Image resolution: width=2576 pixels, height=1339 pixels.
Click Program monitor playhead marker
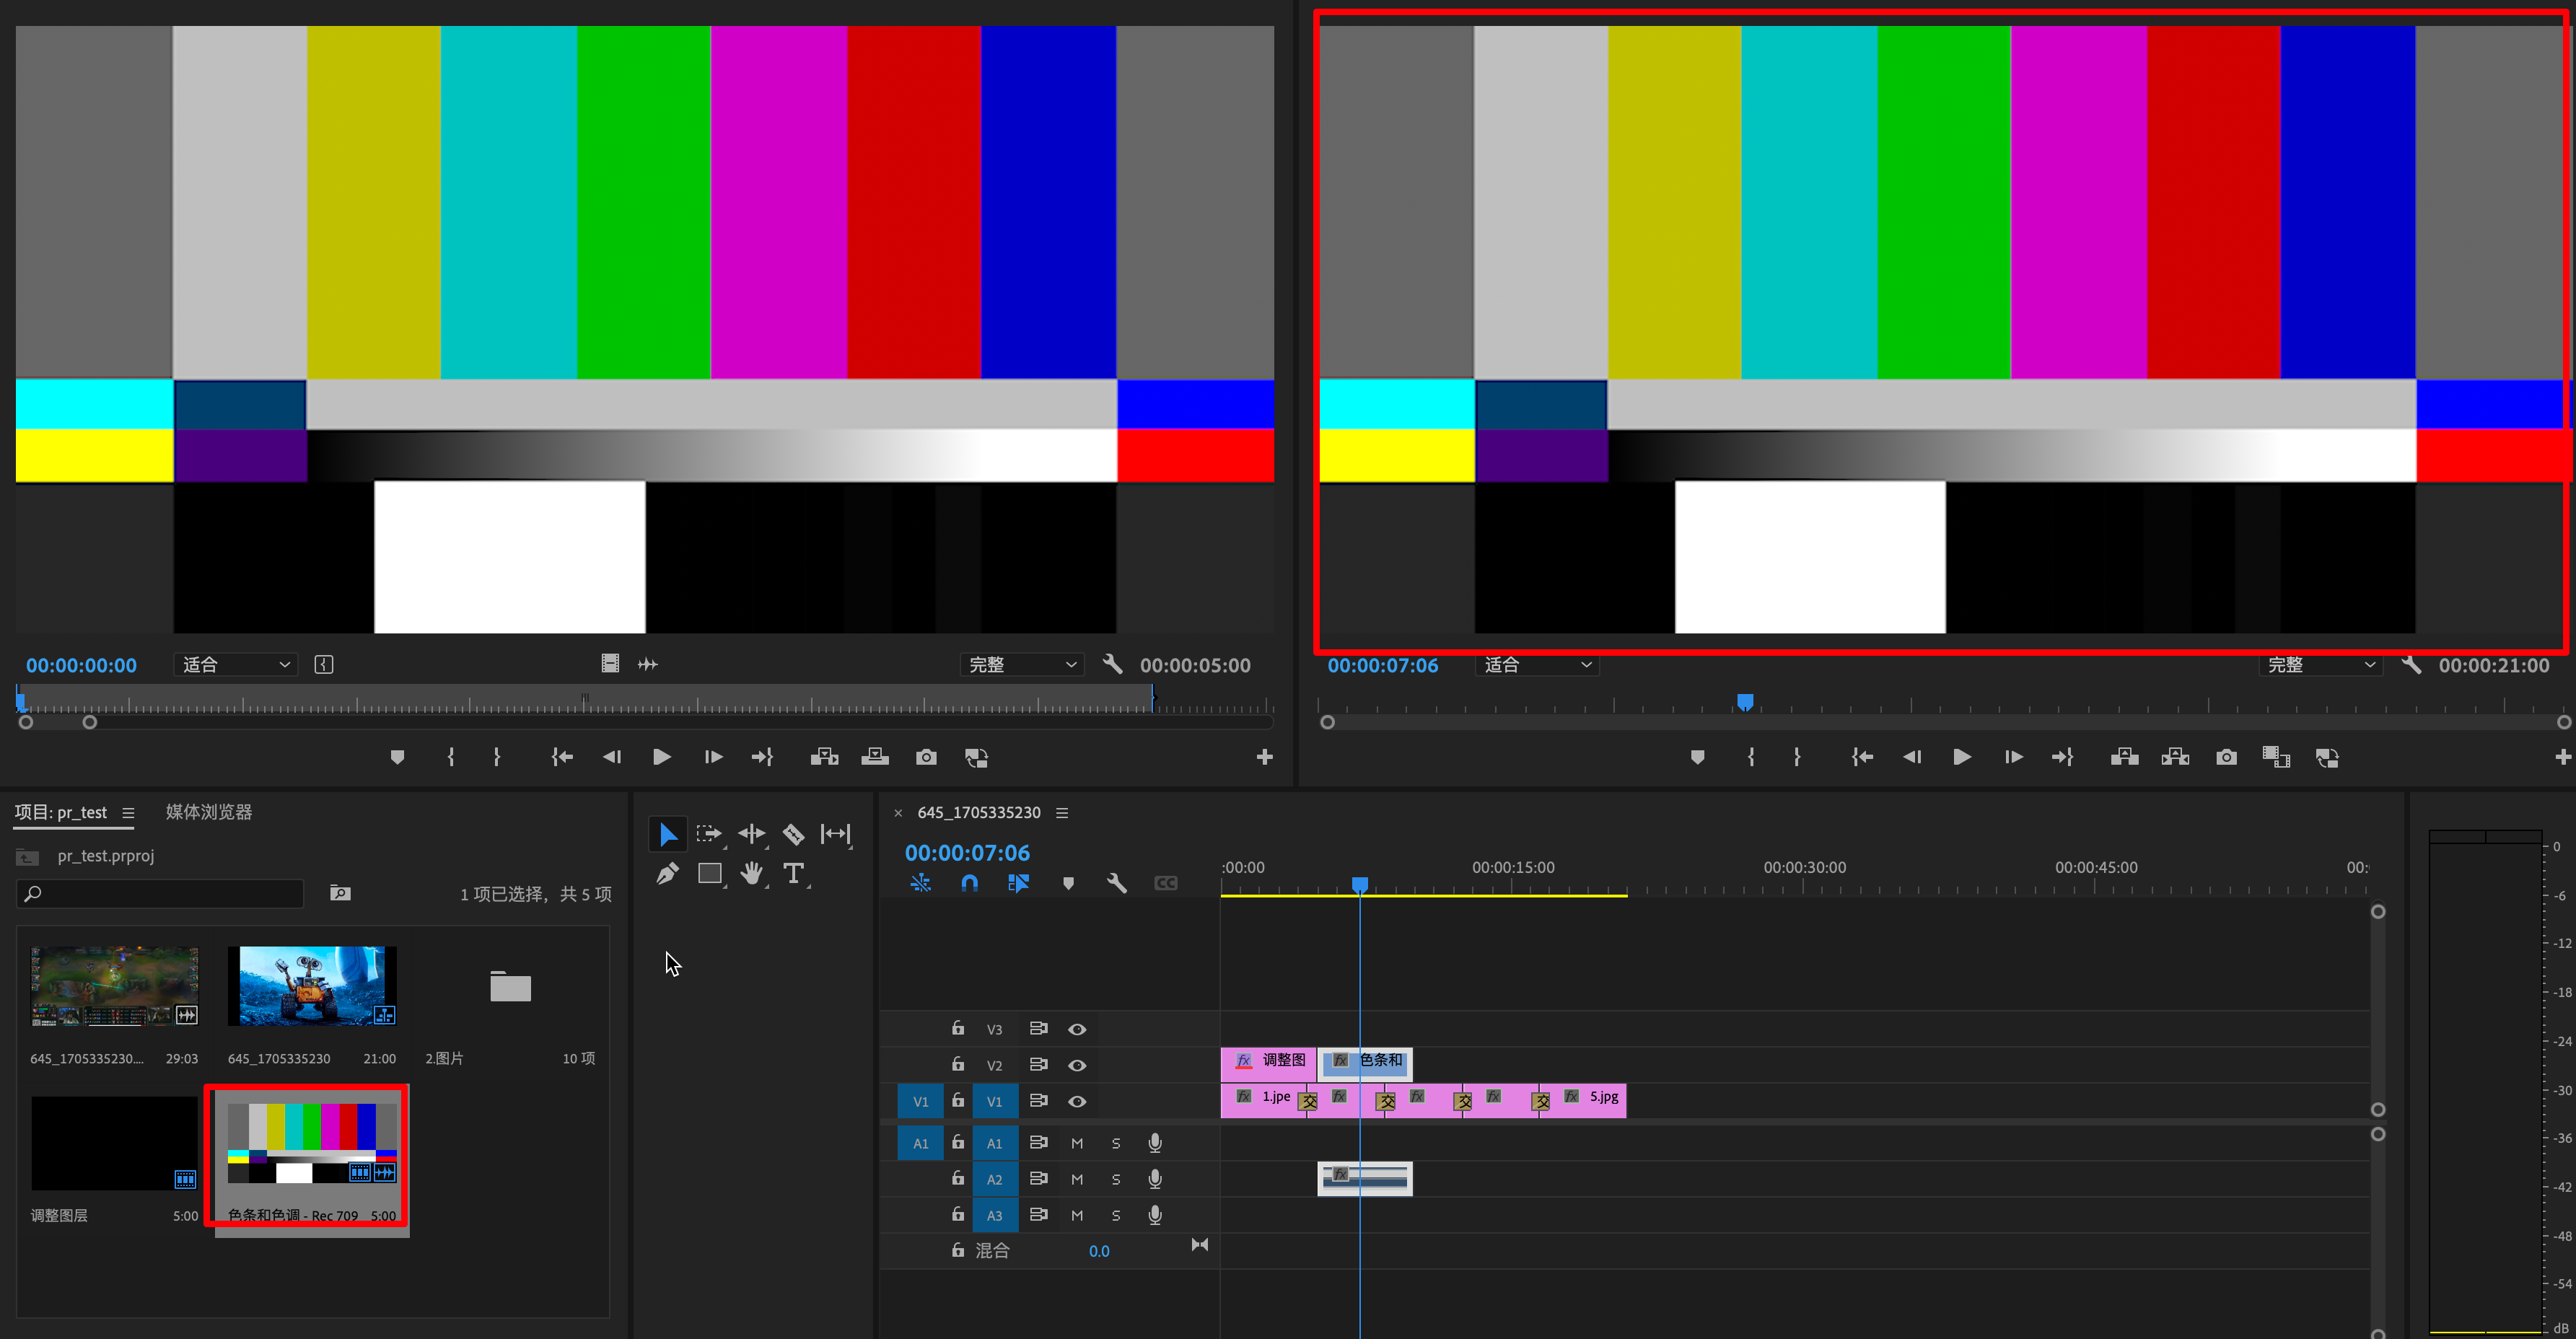[x=1745, y=702]
